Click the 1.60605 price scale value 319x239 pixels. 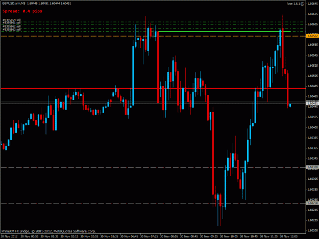[x=312, y=24]
